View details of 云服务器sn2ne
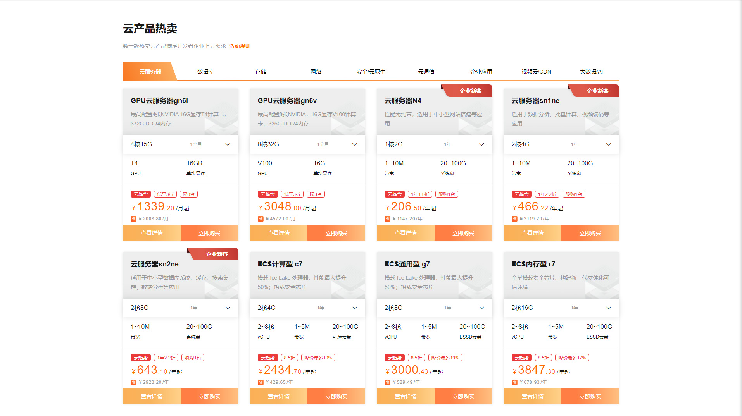 click(x=152, y=396)
